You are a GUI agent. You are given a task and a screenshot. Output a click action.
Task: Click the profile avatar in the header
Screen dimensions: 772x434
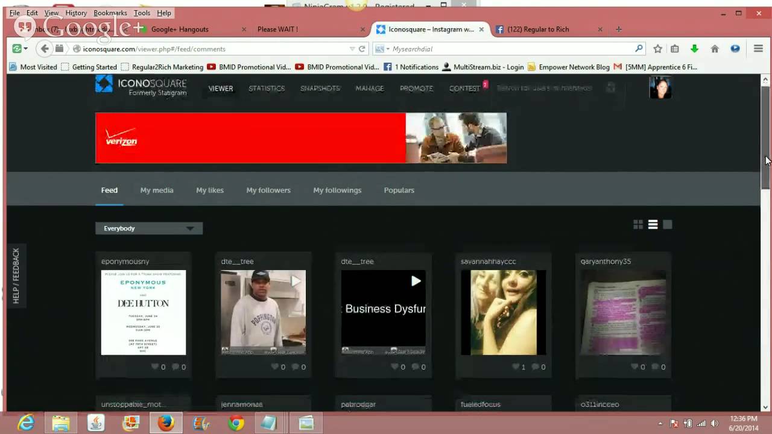click(x=660, y=88)
